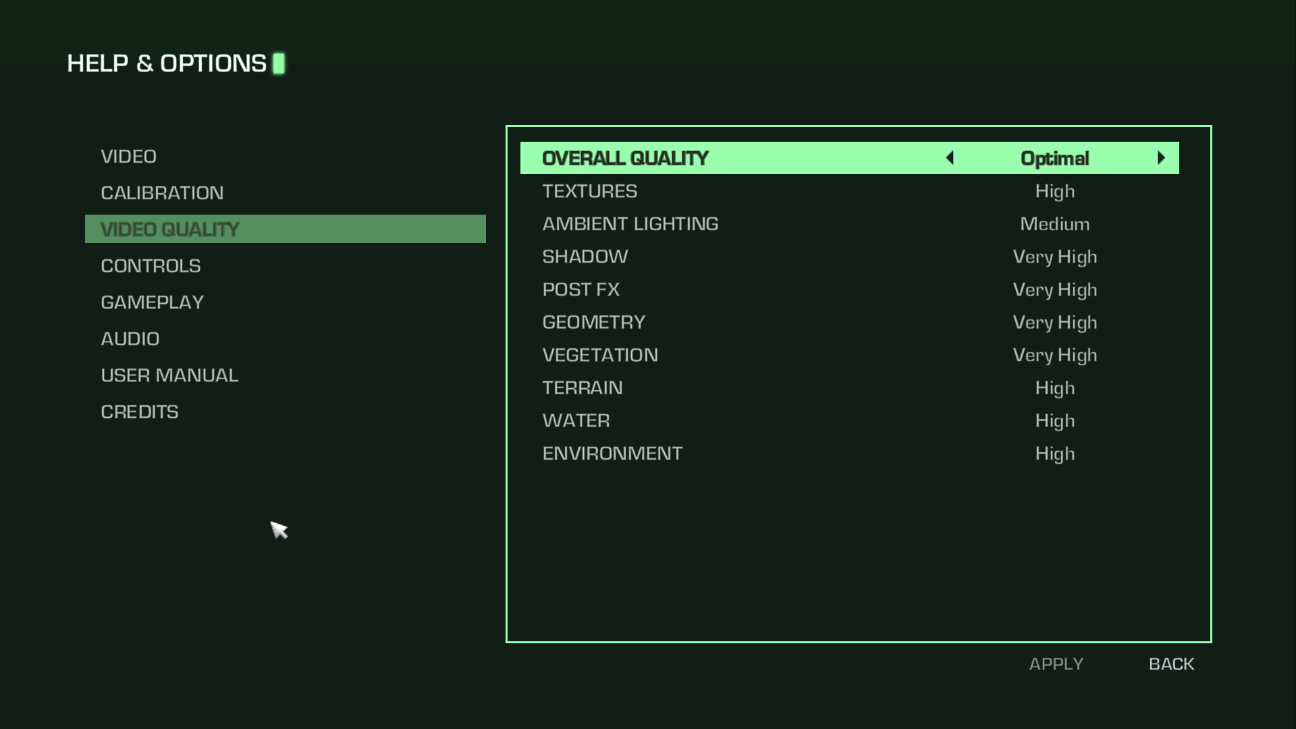The height and width of the screenshot is (729, 1296).
Task: Click the Back button
Action: [x=1171, y=664]
